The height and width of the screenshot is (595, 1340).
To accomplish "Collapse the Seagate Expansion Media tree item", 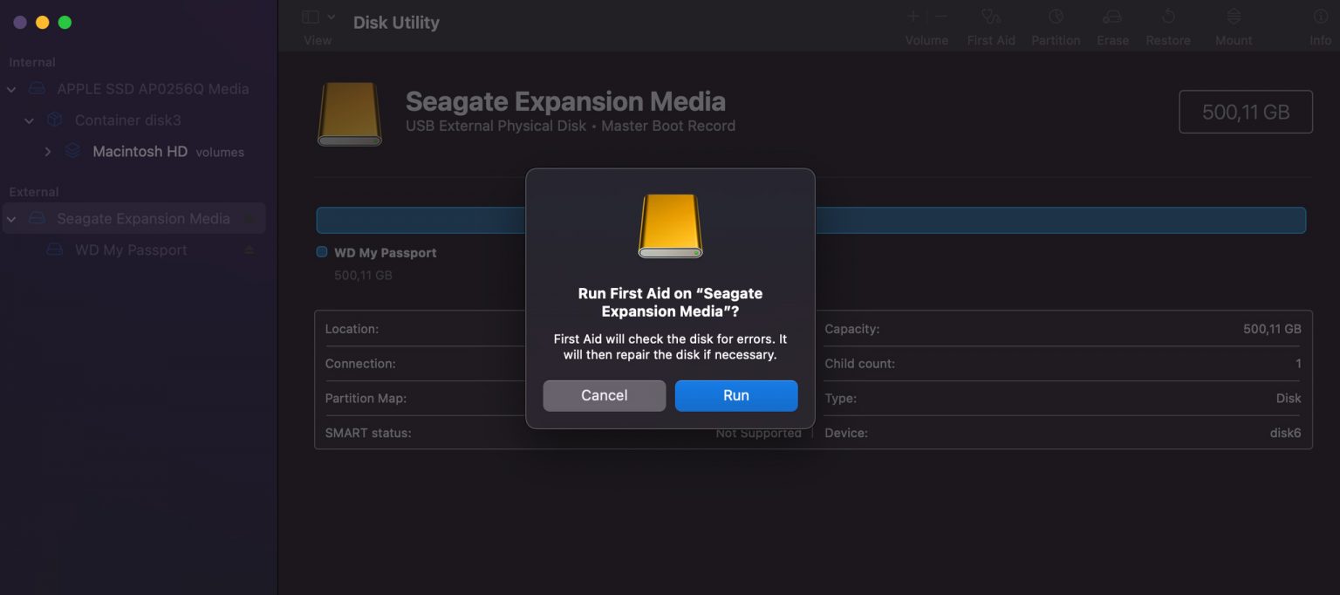I will tap(11, 218).
